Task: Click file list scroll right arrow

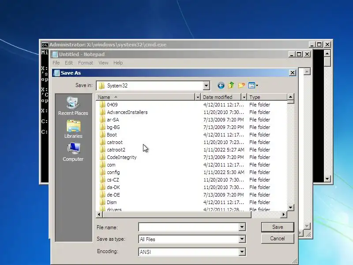Action: tap(283, 215)
